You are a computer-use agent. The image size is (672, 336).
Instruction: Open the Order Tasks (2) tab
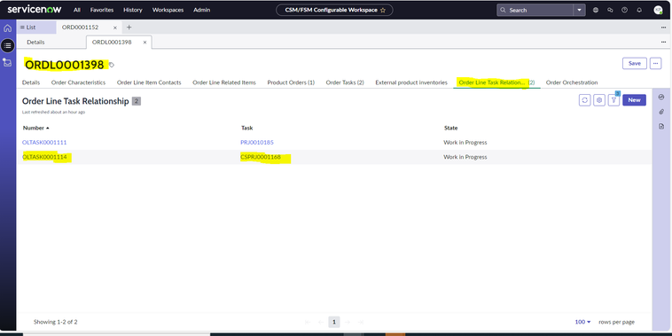point(345,82)
